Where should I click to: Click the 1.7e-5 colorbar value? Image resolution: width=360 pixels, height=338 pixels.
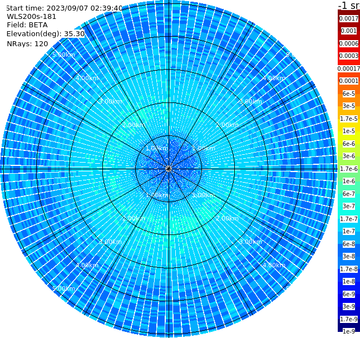click(x=349, y=119)
